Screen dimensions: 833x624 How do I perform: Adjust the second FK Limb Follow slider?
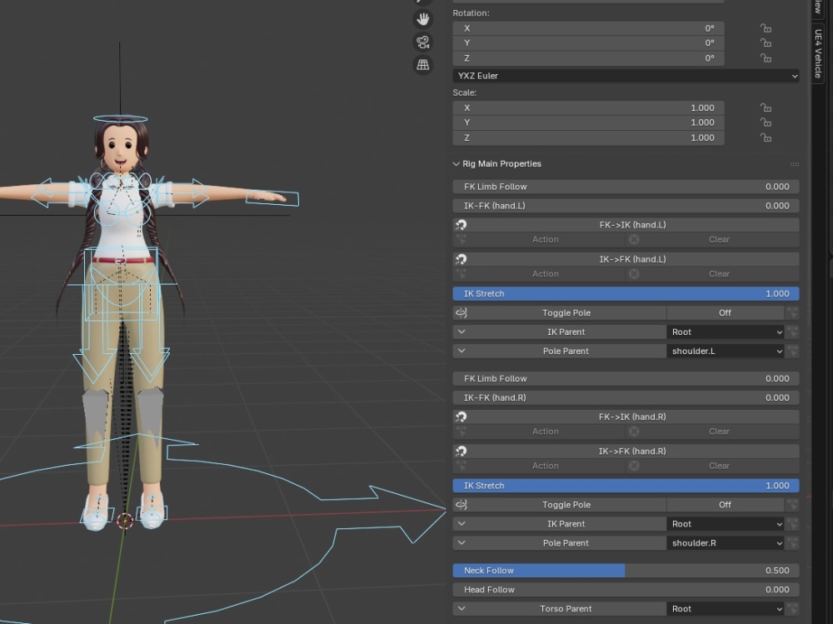tap(626, 378)
